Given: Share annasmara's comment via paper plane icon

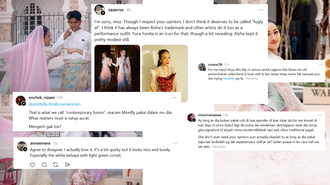Looking at the screenshot, I should coord(67,165).
